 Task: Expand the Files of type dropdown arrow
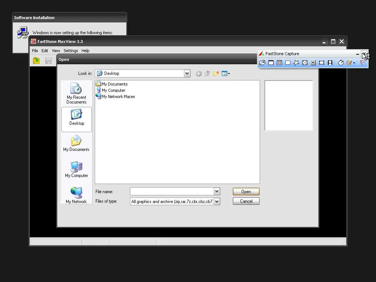pyautogui.click(x=217, y=202)
